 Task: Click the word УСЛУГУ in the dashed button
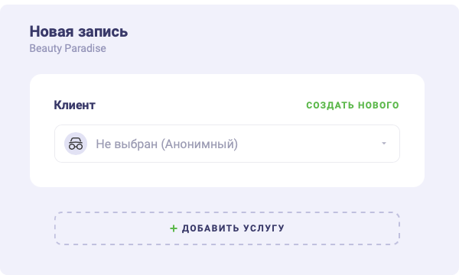(x=263, y=228)
